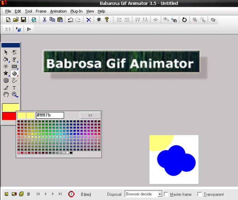Image resolution: width=238 pixels, height=200 pixels.
Task: Open the Edit menu
Action: point(18,11)
